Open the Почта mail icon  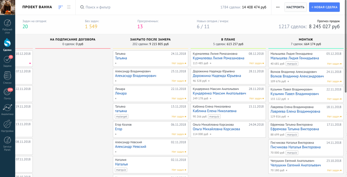point(7,93)
